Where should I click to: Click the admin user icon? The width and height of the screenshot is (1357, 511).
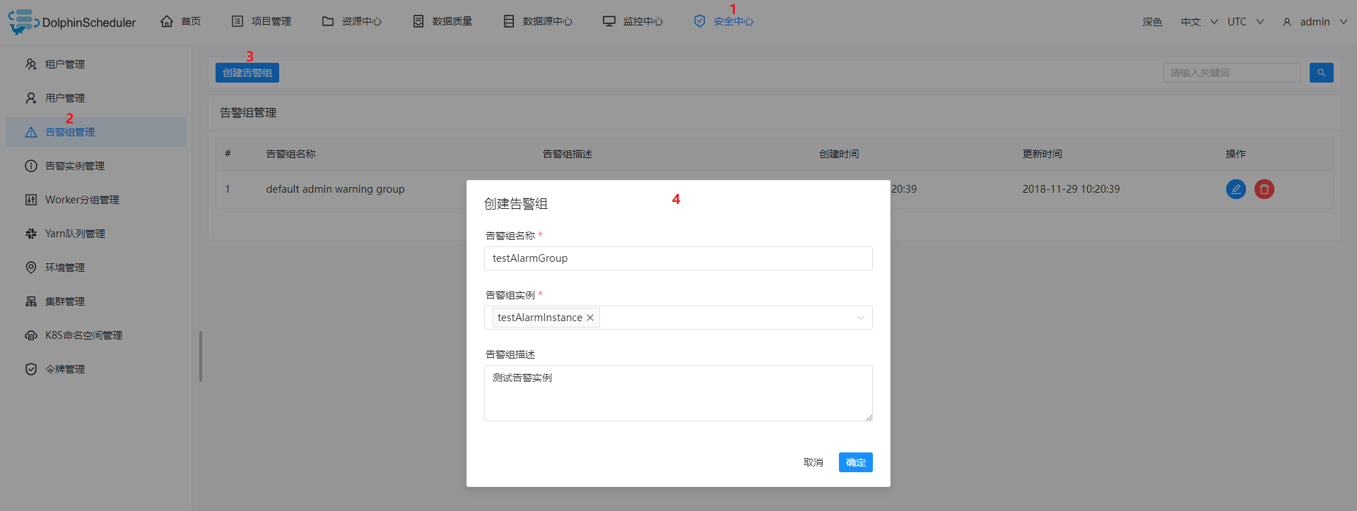pyautogui.click(x=1287, y=22)
